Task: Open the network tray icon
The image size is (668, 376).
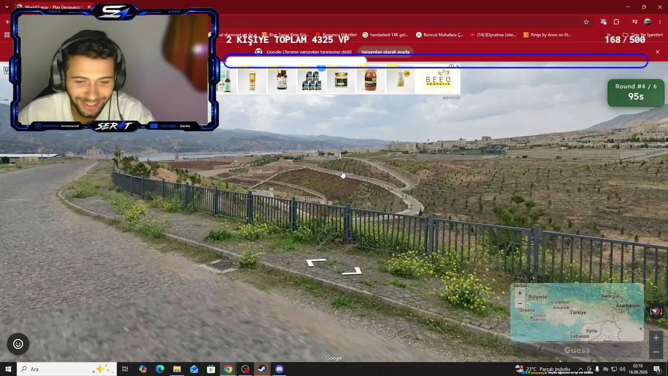Action: pos(614,369)
